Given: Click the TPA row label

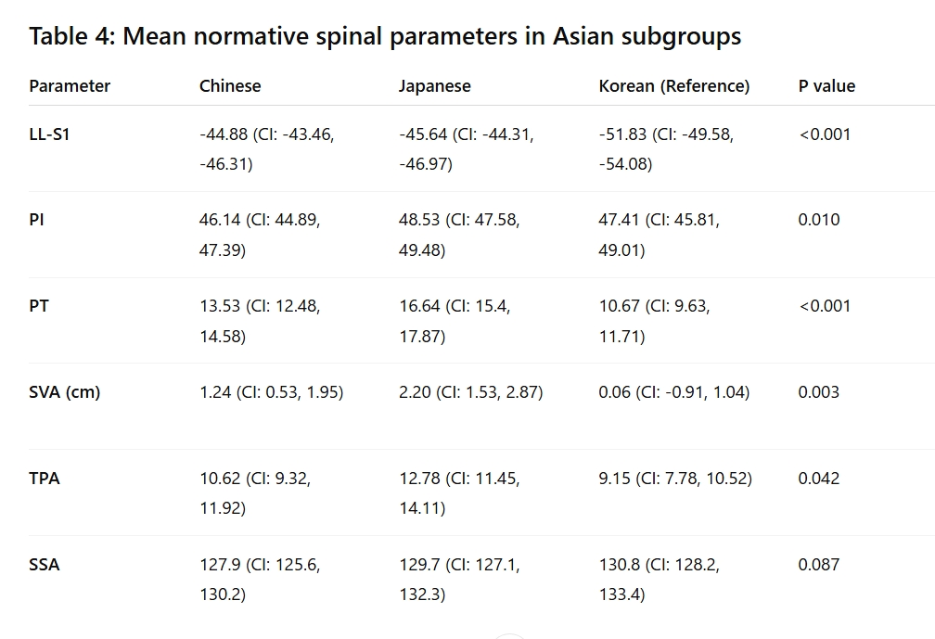Looking at the screenshot, I should point(45,479).
